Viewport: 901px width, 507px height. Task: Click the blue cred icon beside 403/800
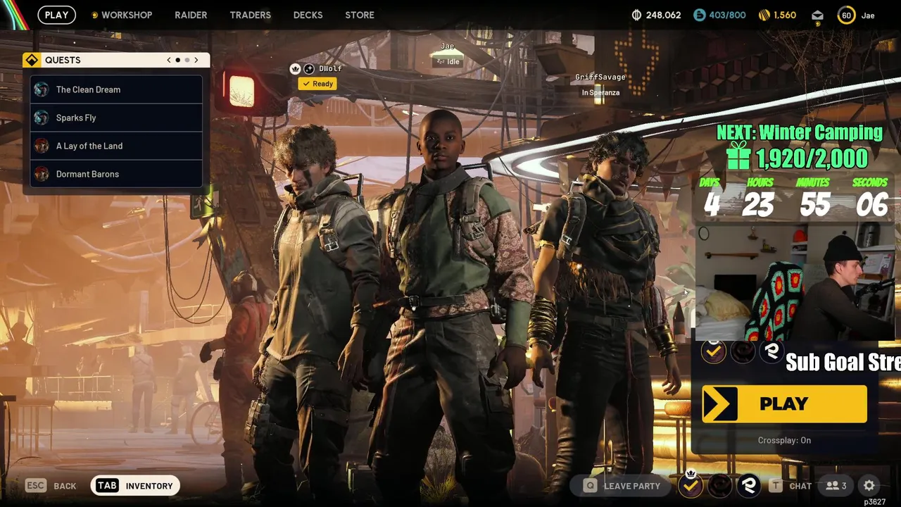[699, 15]
